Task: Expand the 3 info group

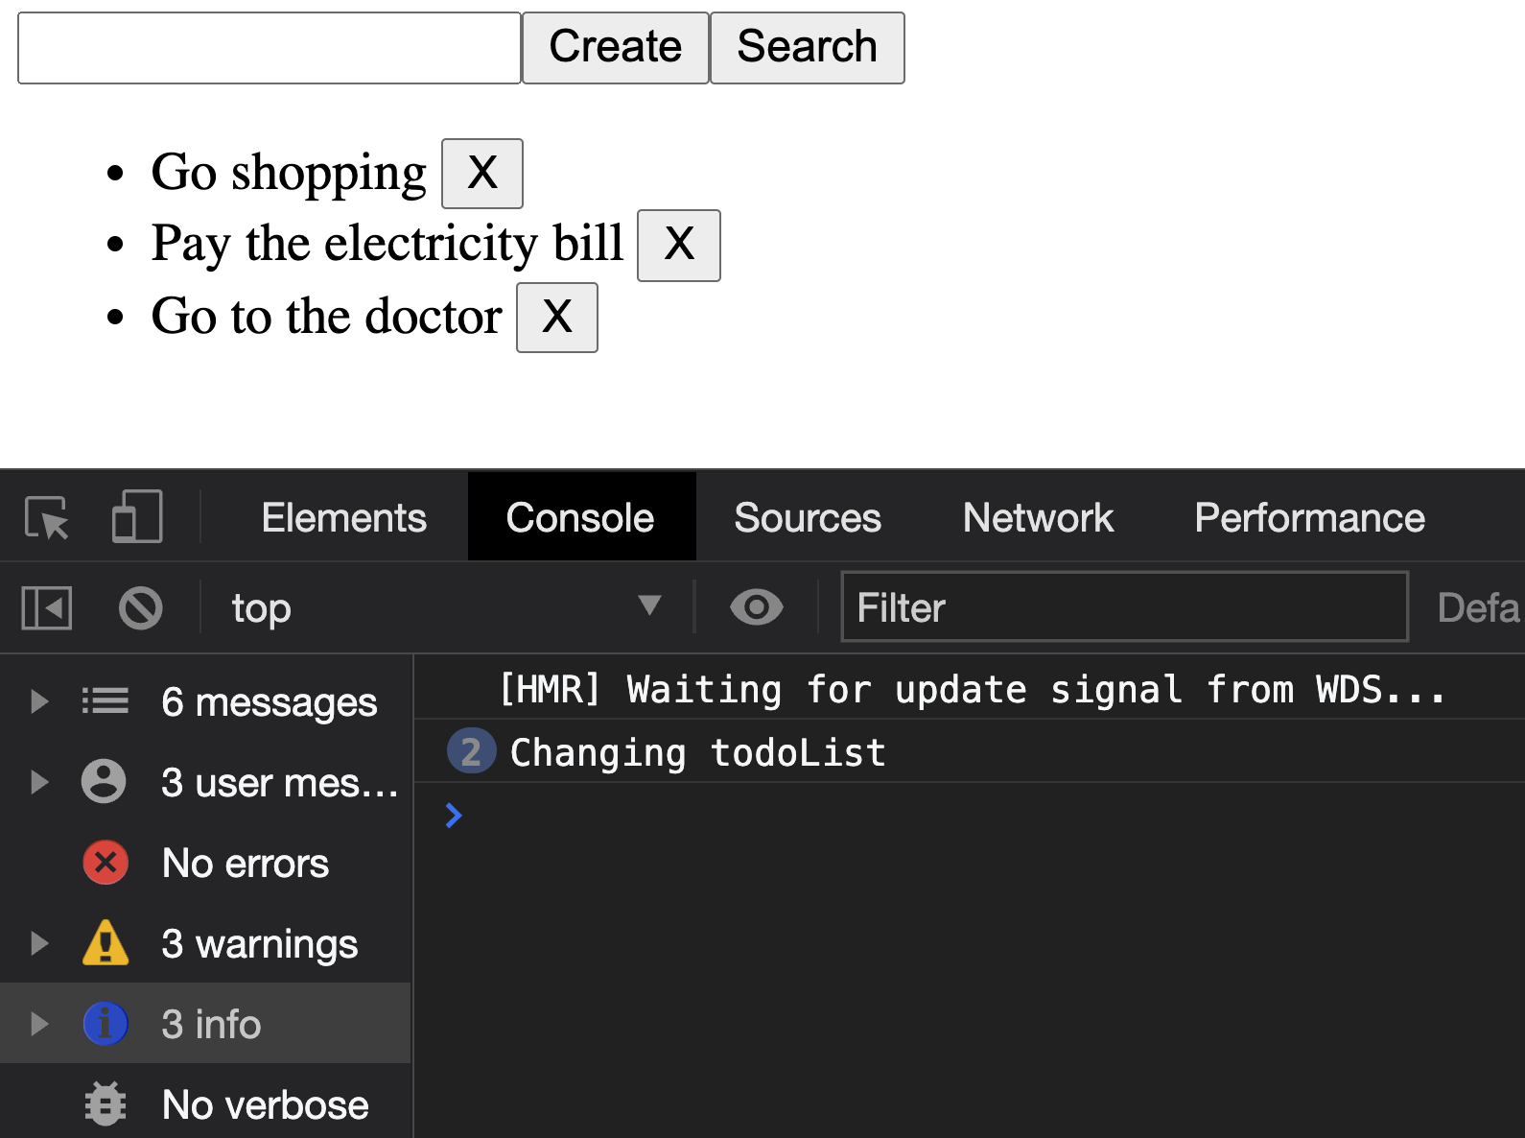Action: click(39, 1024)
